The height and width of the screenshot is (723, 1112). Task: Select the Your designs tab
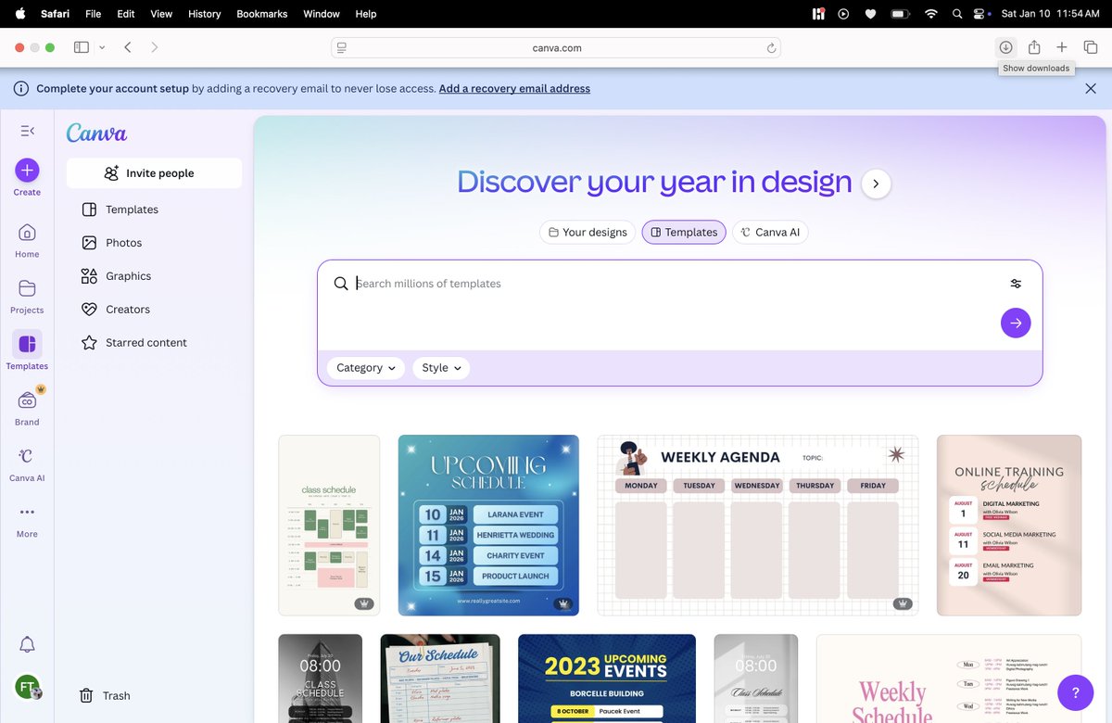(x=588, y=232)
